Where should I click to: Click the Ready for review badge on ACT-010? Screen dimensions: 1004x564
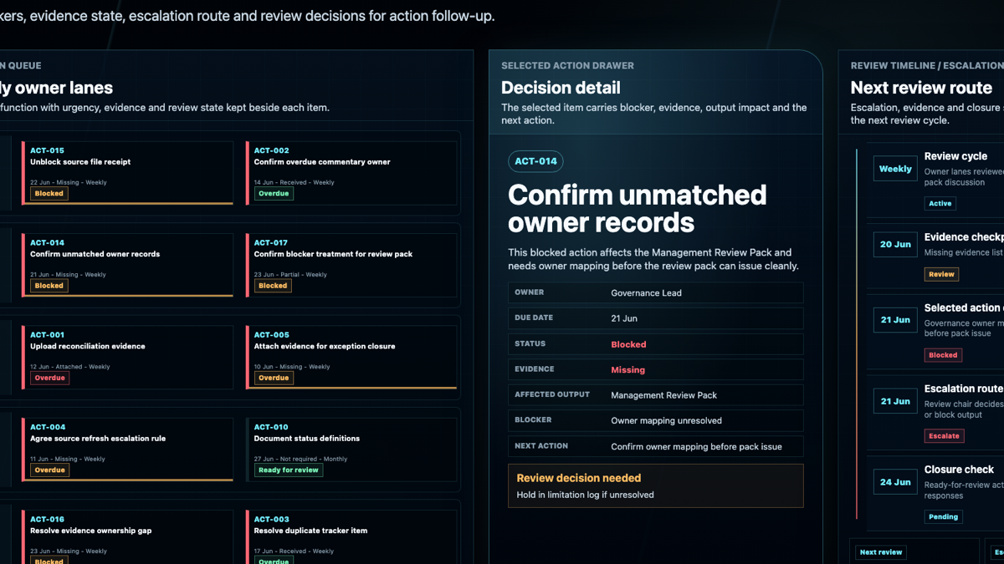coord(289,470)
